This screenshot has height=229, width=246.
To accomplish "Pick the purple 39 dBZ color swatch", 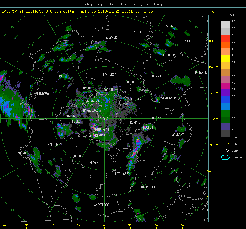I will coord(225,93).
